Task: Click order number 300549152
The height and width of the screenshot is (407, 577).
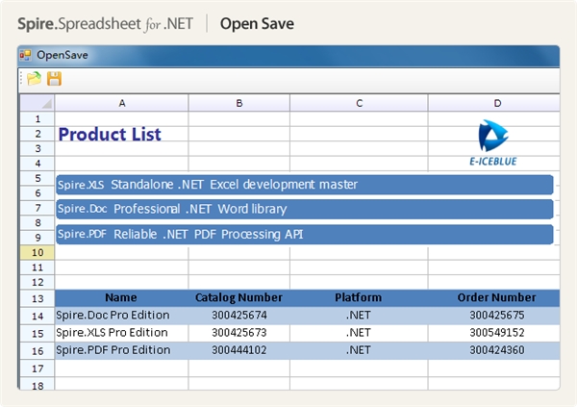Action: 494,333
